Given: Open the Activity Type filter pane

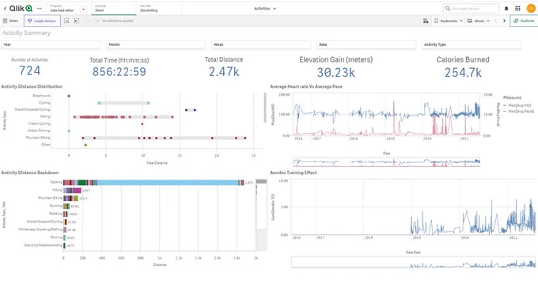Looking at the screenshot, I should pyautogui.click(x=472, y=44).
